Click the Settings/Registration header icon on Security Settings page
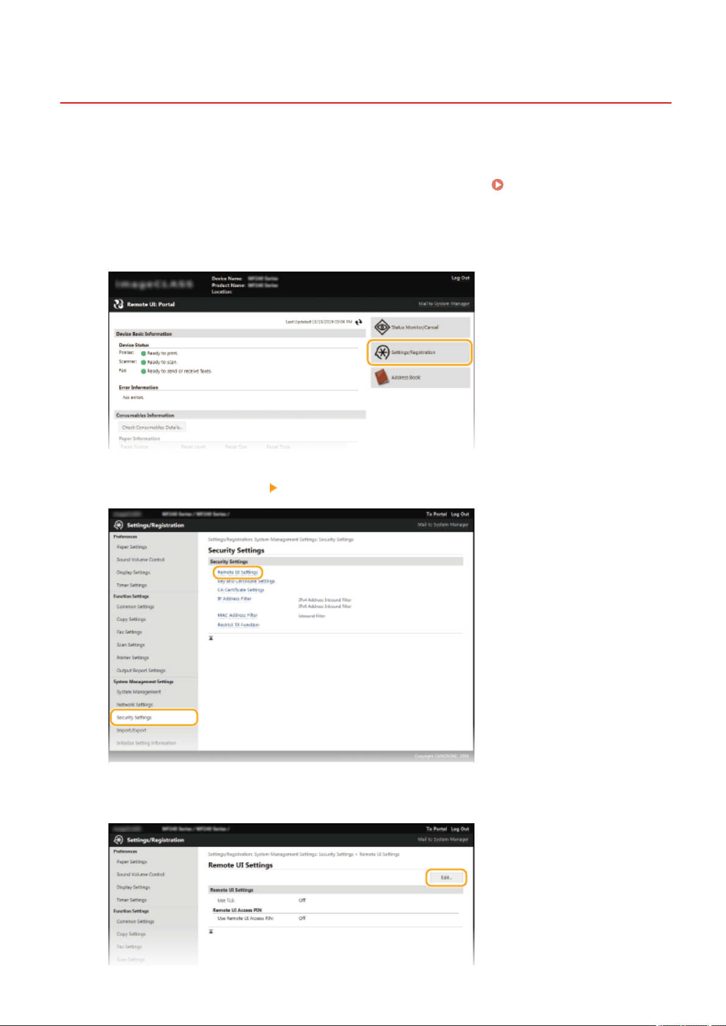Viewport: 726px width, 1026px height. tap(118, 525)
